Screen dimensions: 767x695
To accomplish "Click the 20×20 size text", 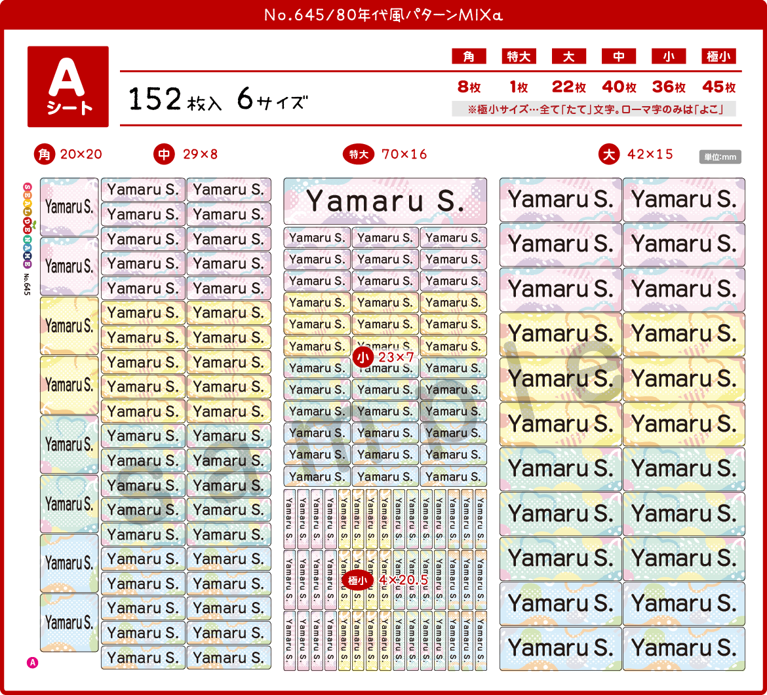I will tap(81, 155).
